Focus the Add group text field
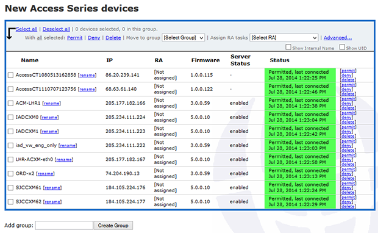The image size is (378, 233). [x=64, y=226]
